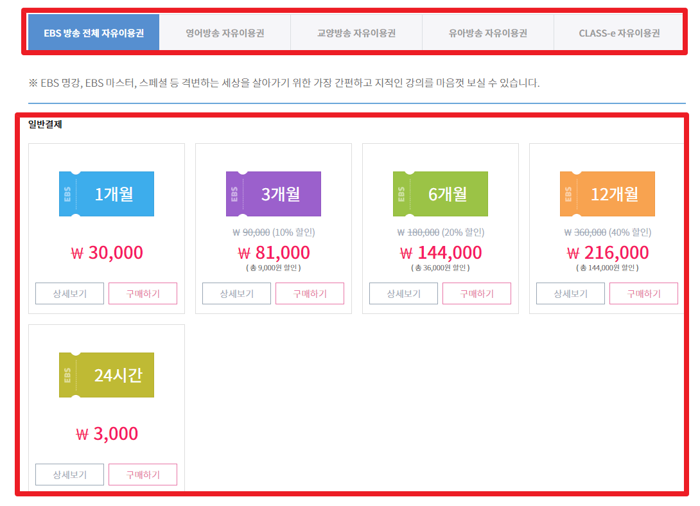Click the (총 144,000원 할인) note
This screenshot has width=700, height=506.
[x=608, y=268]
